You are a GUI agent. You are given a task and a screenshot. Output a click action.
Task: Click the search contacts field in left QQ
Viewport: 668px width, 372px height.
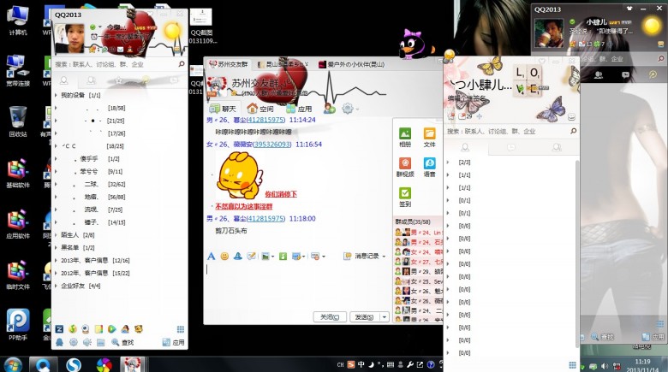coord(115,64)
